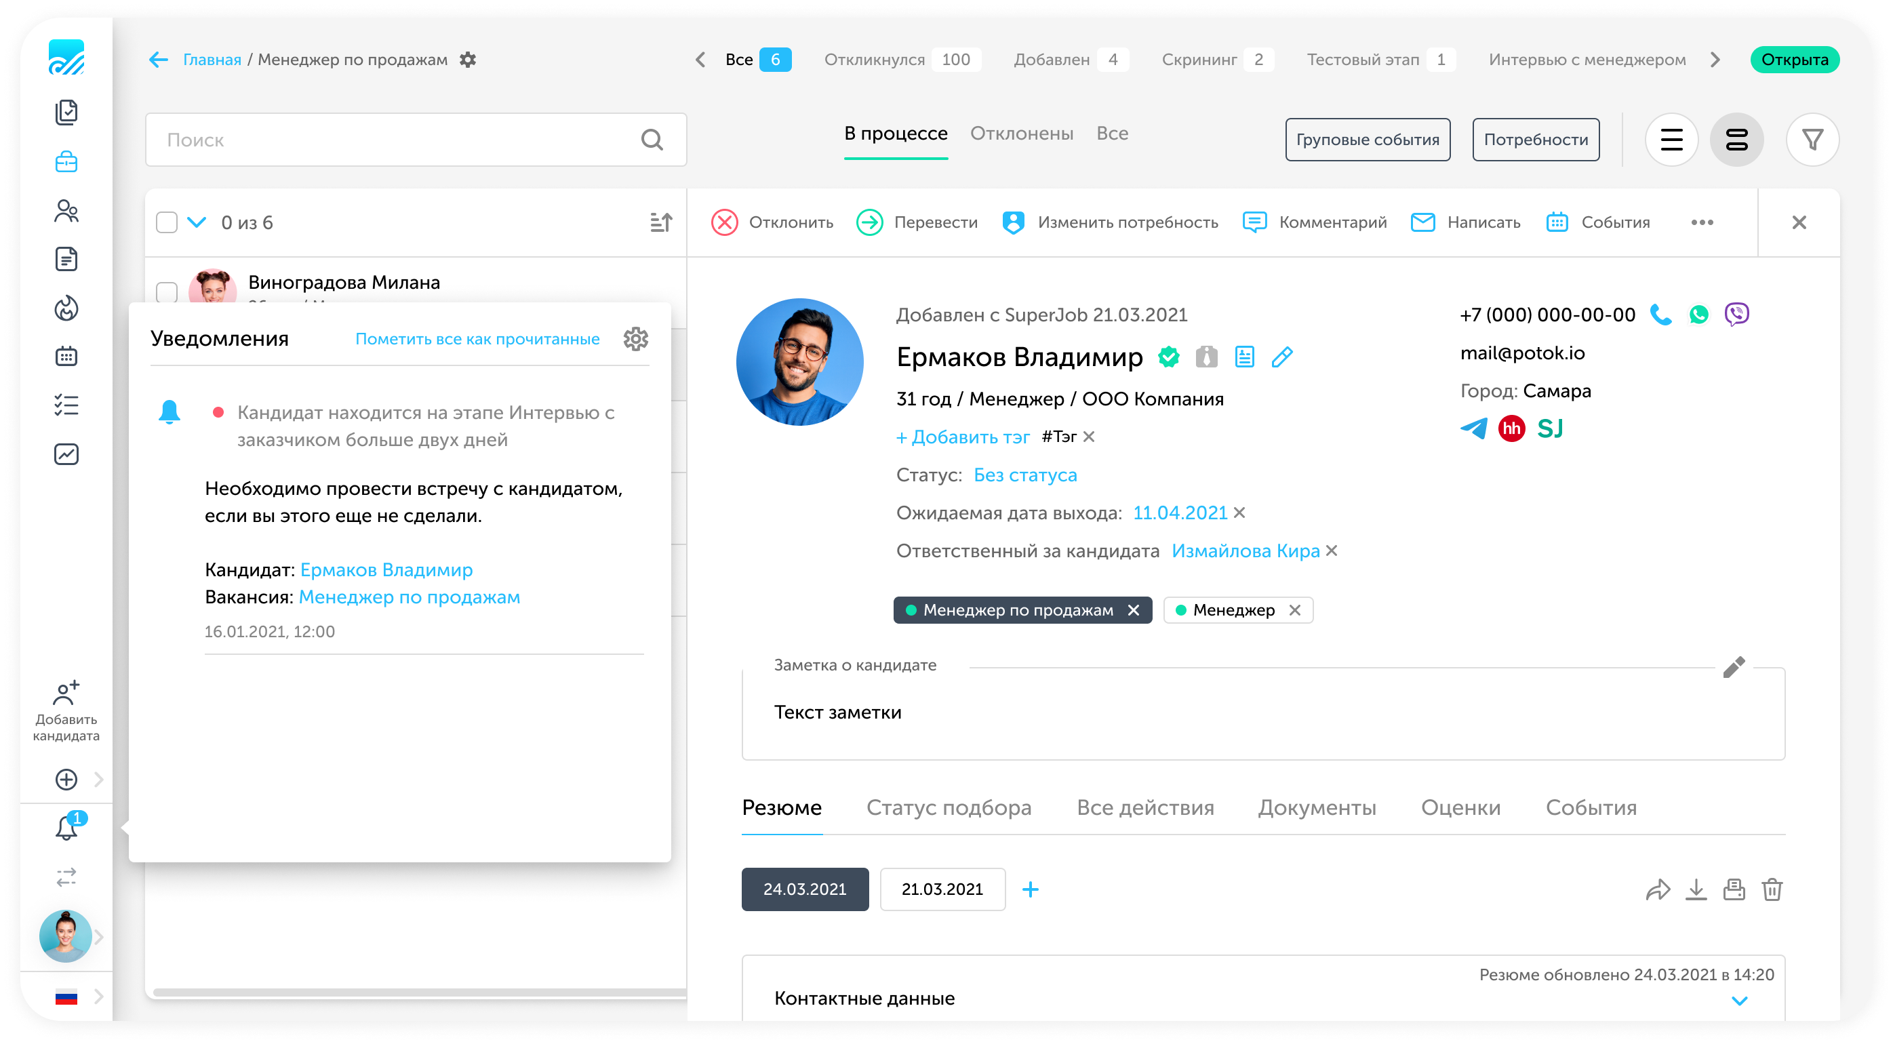The width and height of the screenshot is (1893, 1044).
Task: Click the sort order icon in list header
Action: (x=661, y=222)
